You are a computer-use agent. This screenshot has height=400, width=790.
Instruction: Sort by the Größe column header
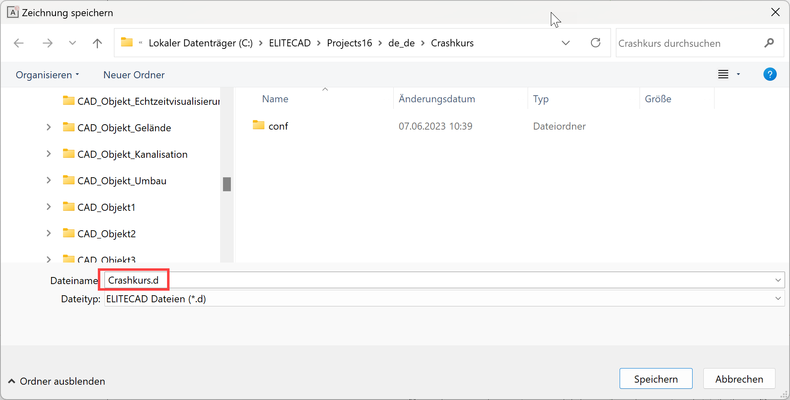coord(658,99)
